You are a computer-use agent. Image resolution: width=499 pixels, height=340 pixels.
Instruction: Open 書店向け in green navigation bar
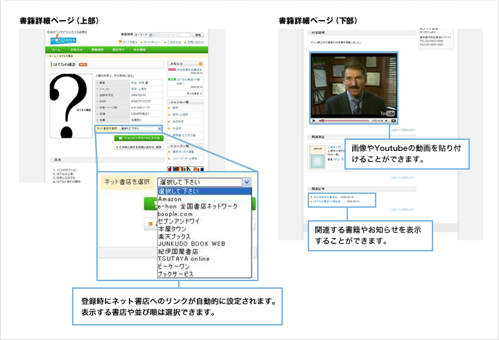[118, 50]
